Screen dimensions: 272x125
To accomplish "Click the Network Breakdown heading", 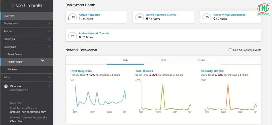I will point(81,50).
